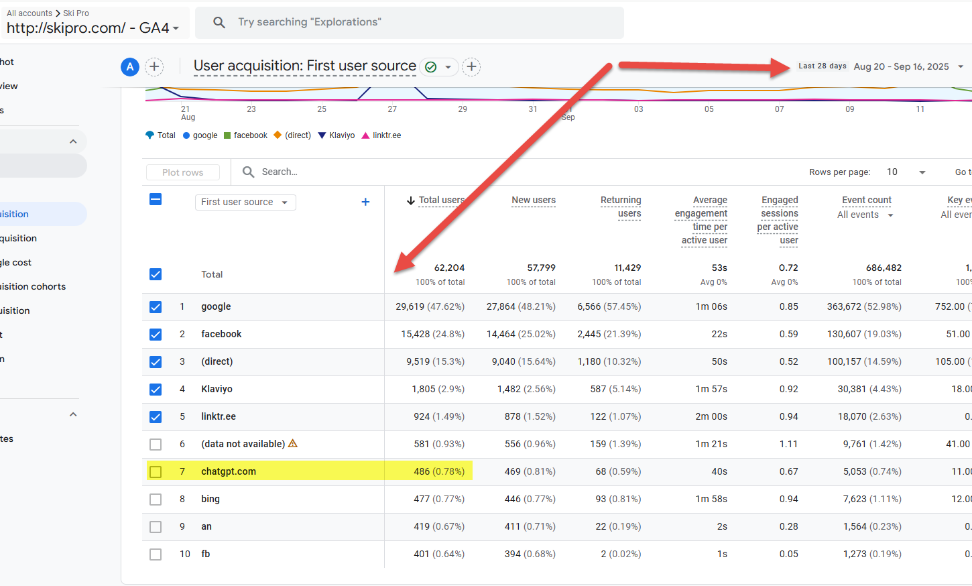Select the bing row checkbox
972x586 pixels.
pyautogui.click(x=156, y=499)
